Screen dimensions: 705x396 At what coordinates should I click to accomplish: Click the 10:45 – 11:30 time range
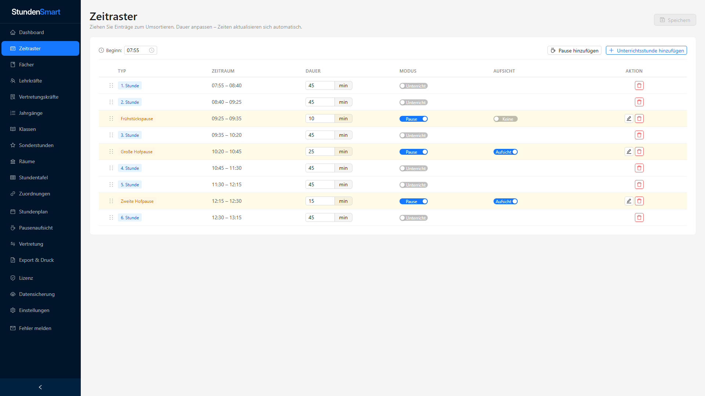[227, 168]
